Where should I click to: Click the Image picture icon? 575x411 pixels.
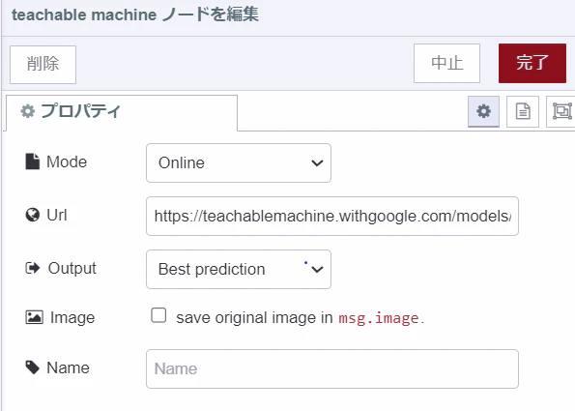tap(34, 317)
